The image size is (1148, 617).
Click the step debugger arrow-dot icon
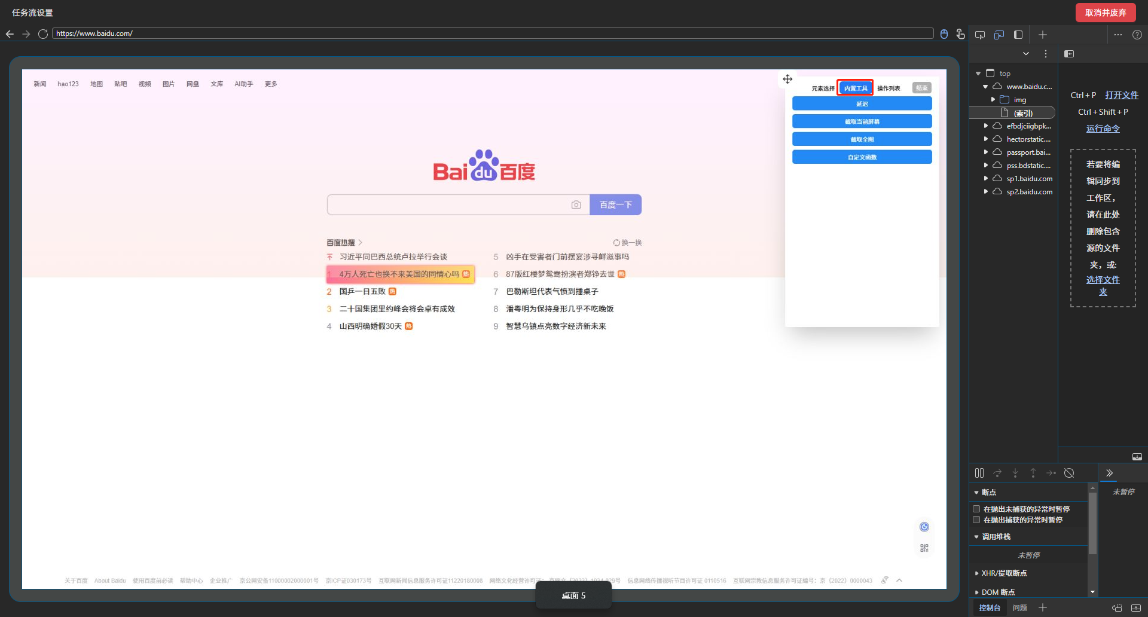pyautogui.click(x=1051, y=473)
